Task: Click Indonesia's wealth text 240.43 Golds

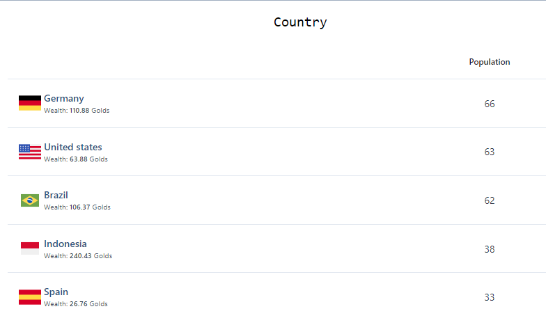Action: 91,256
